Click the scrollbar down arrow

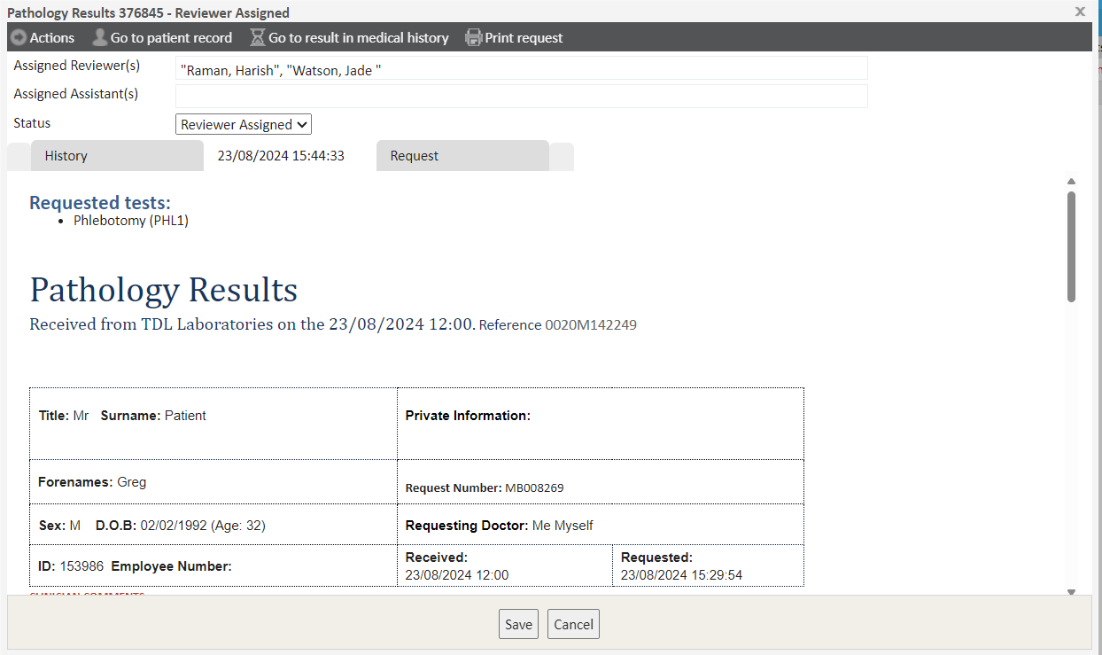point(1071,591)
